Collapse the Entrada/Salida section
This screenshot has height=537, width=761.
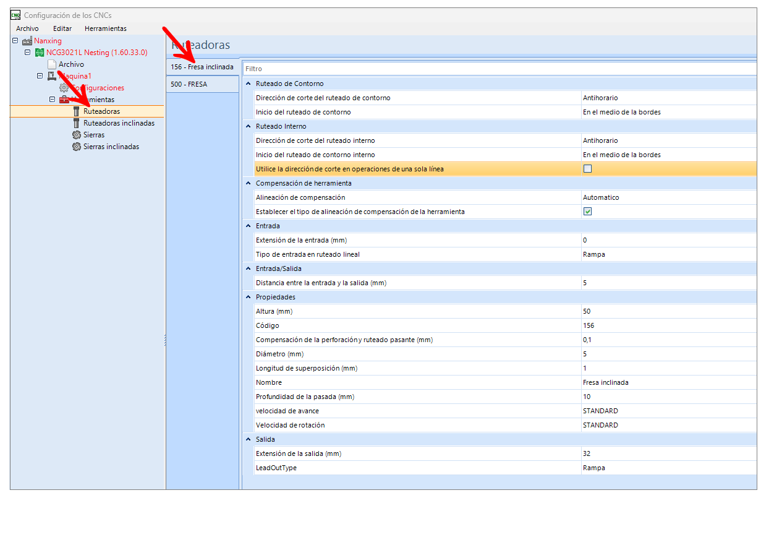pyautogui.click(x=248, y=268)
